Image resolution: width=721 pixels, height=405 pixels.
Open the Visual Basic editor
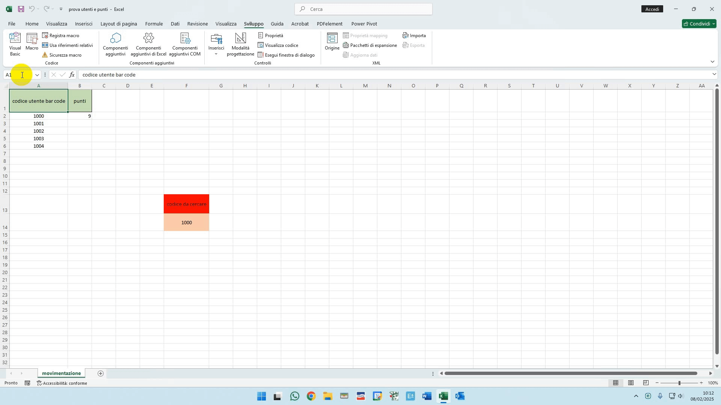pos(15,44)
